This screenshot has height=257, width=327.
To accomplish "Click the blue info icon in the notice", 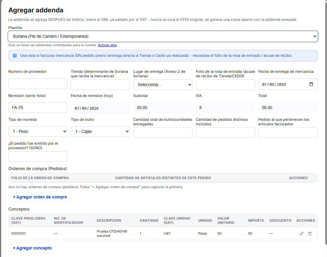I will (x=15, y=56).
